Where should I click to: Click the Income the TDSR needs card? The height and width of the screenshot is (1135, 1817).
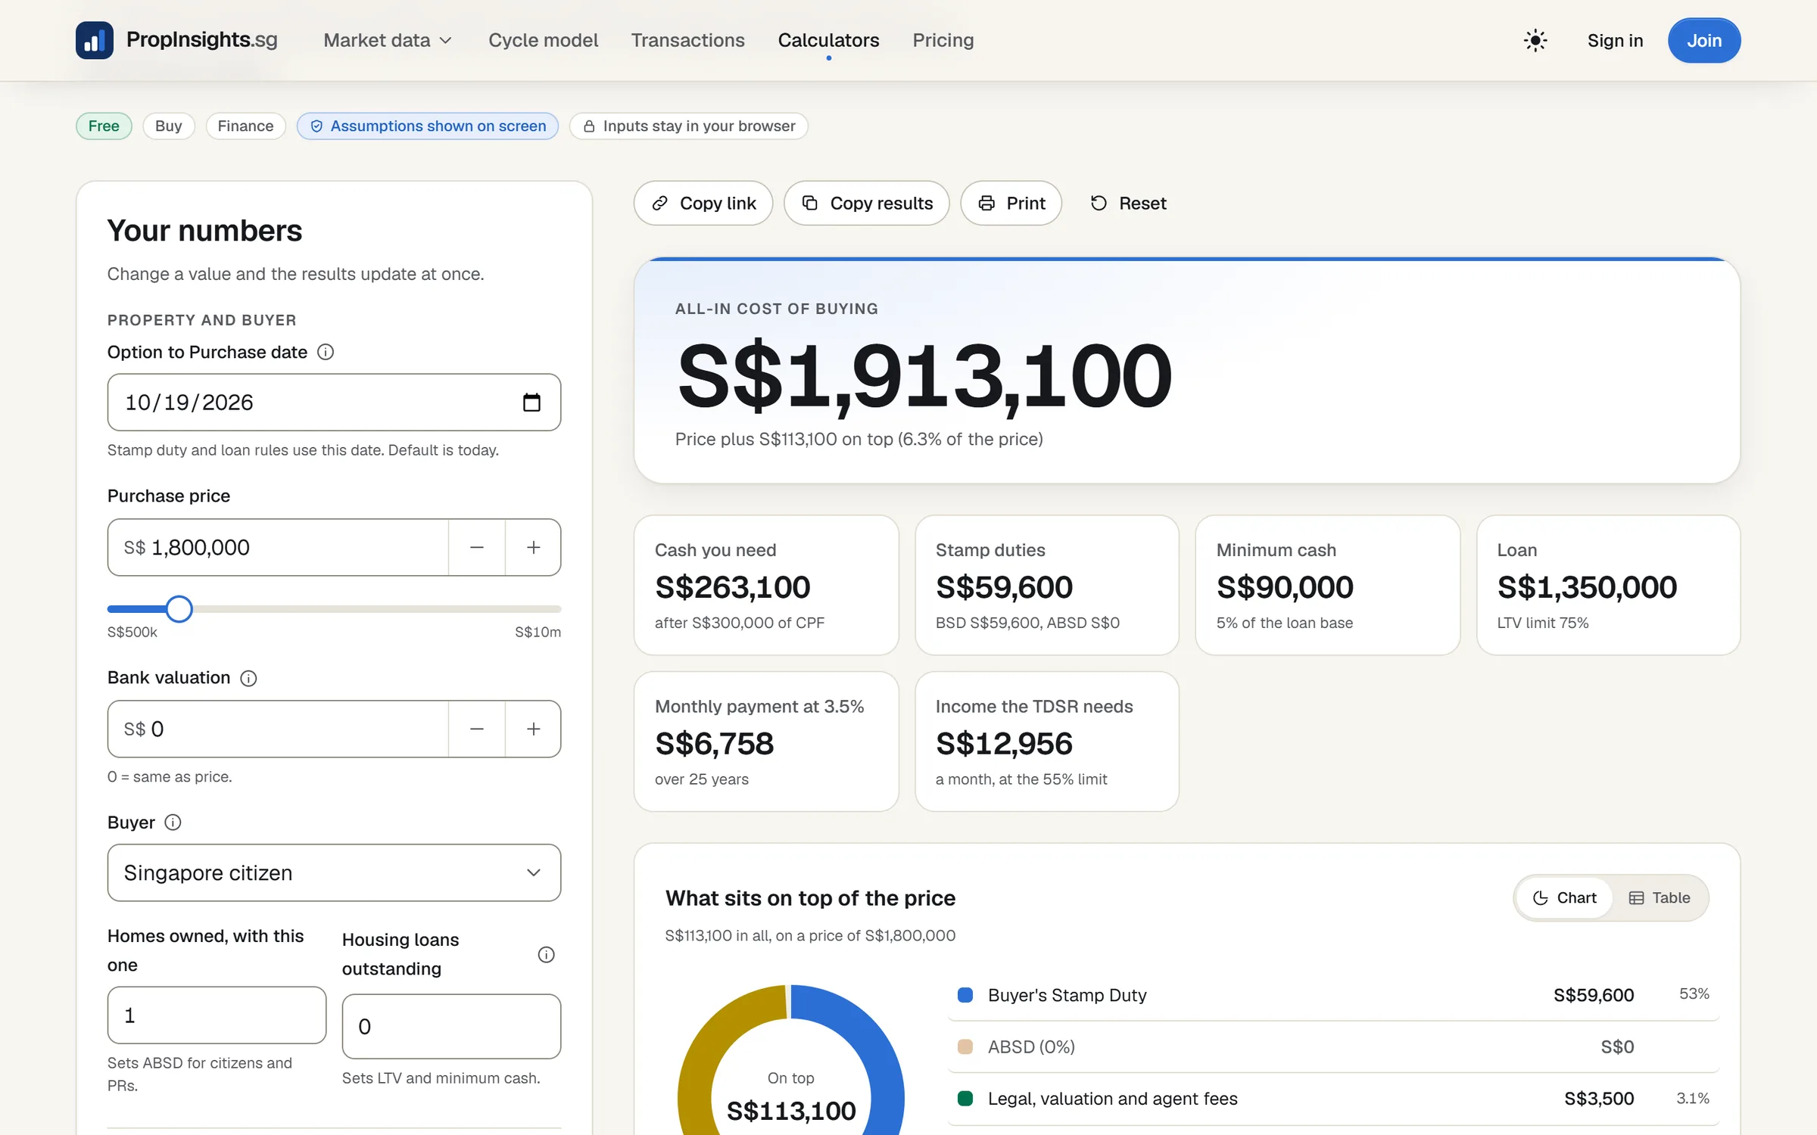[1047, 742]
